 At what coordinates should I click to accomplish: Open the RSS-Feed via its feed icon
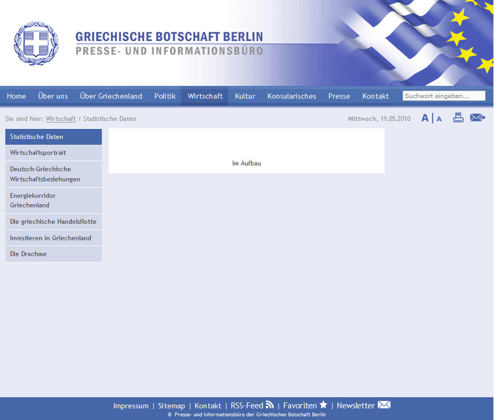[x=271, y=404]
